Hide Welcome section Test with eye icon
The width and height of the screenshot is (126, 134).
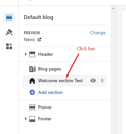coord(93,81)
